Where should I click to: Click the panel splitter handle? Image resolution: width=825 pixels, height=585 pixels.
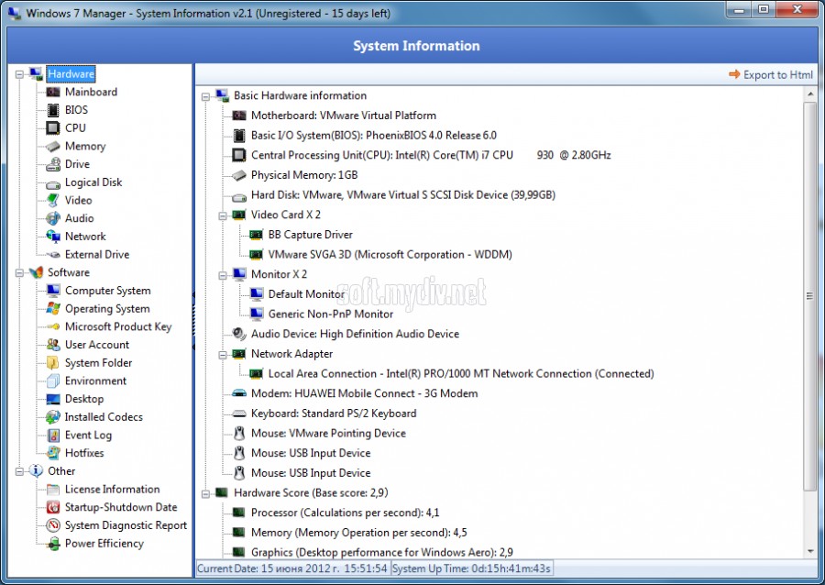click(193, 321)
